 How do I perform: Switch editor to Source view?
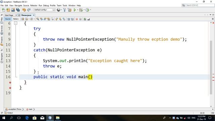click(x=8, y=19)
